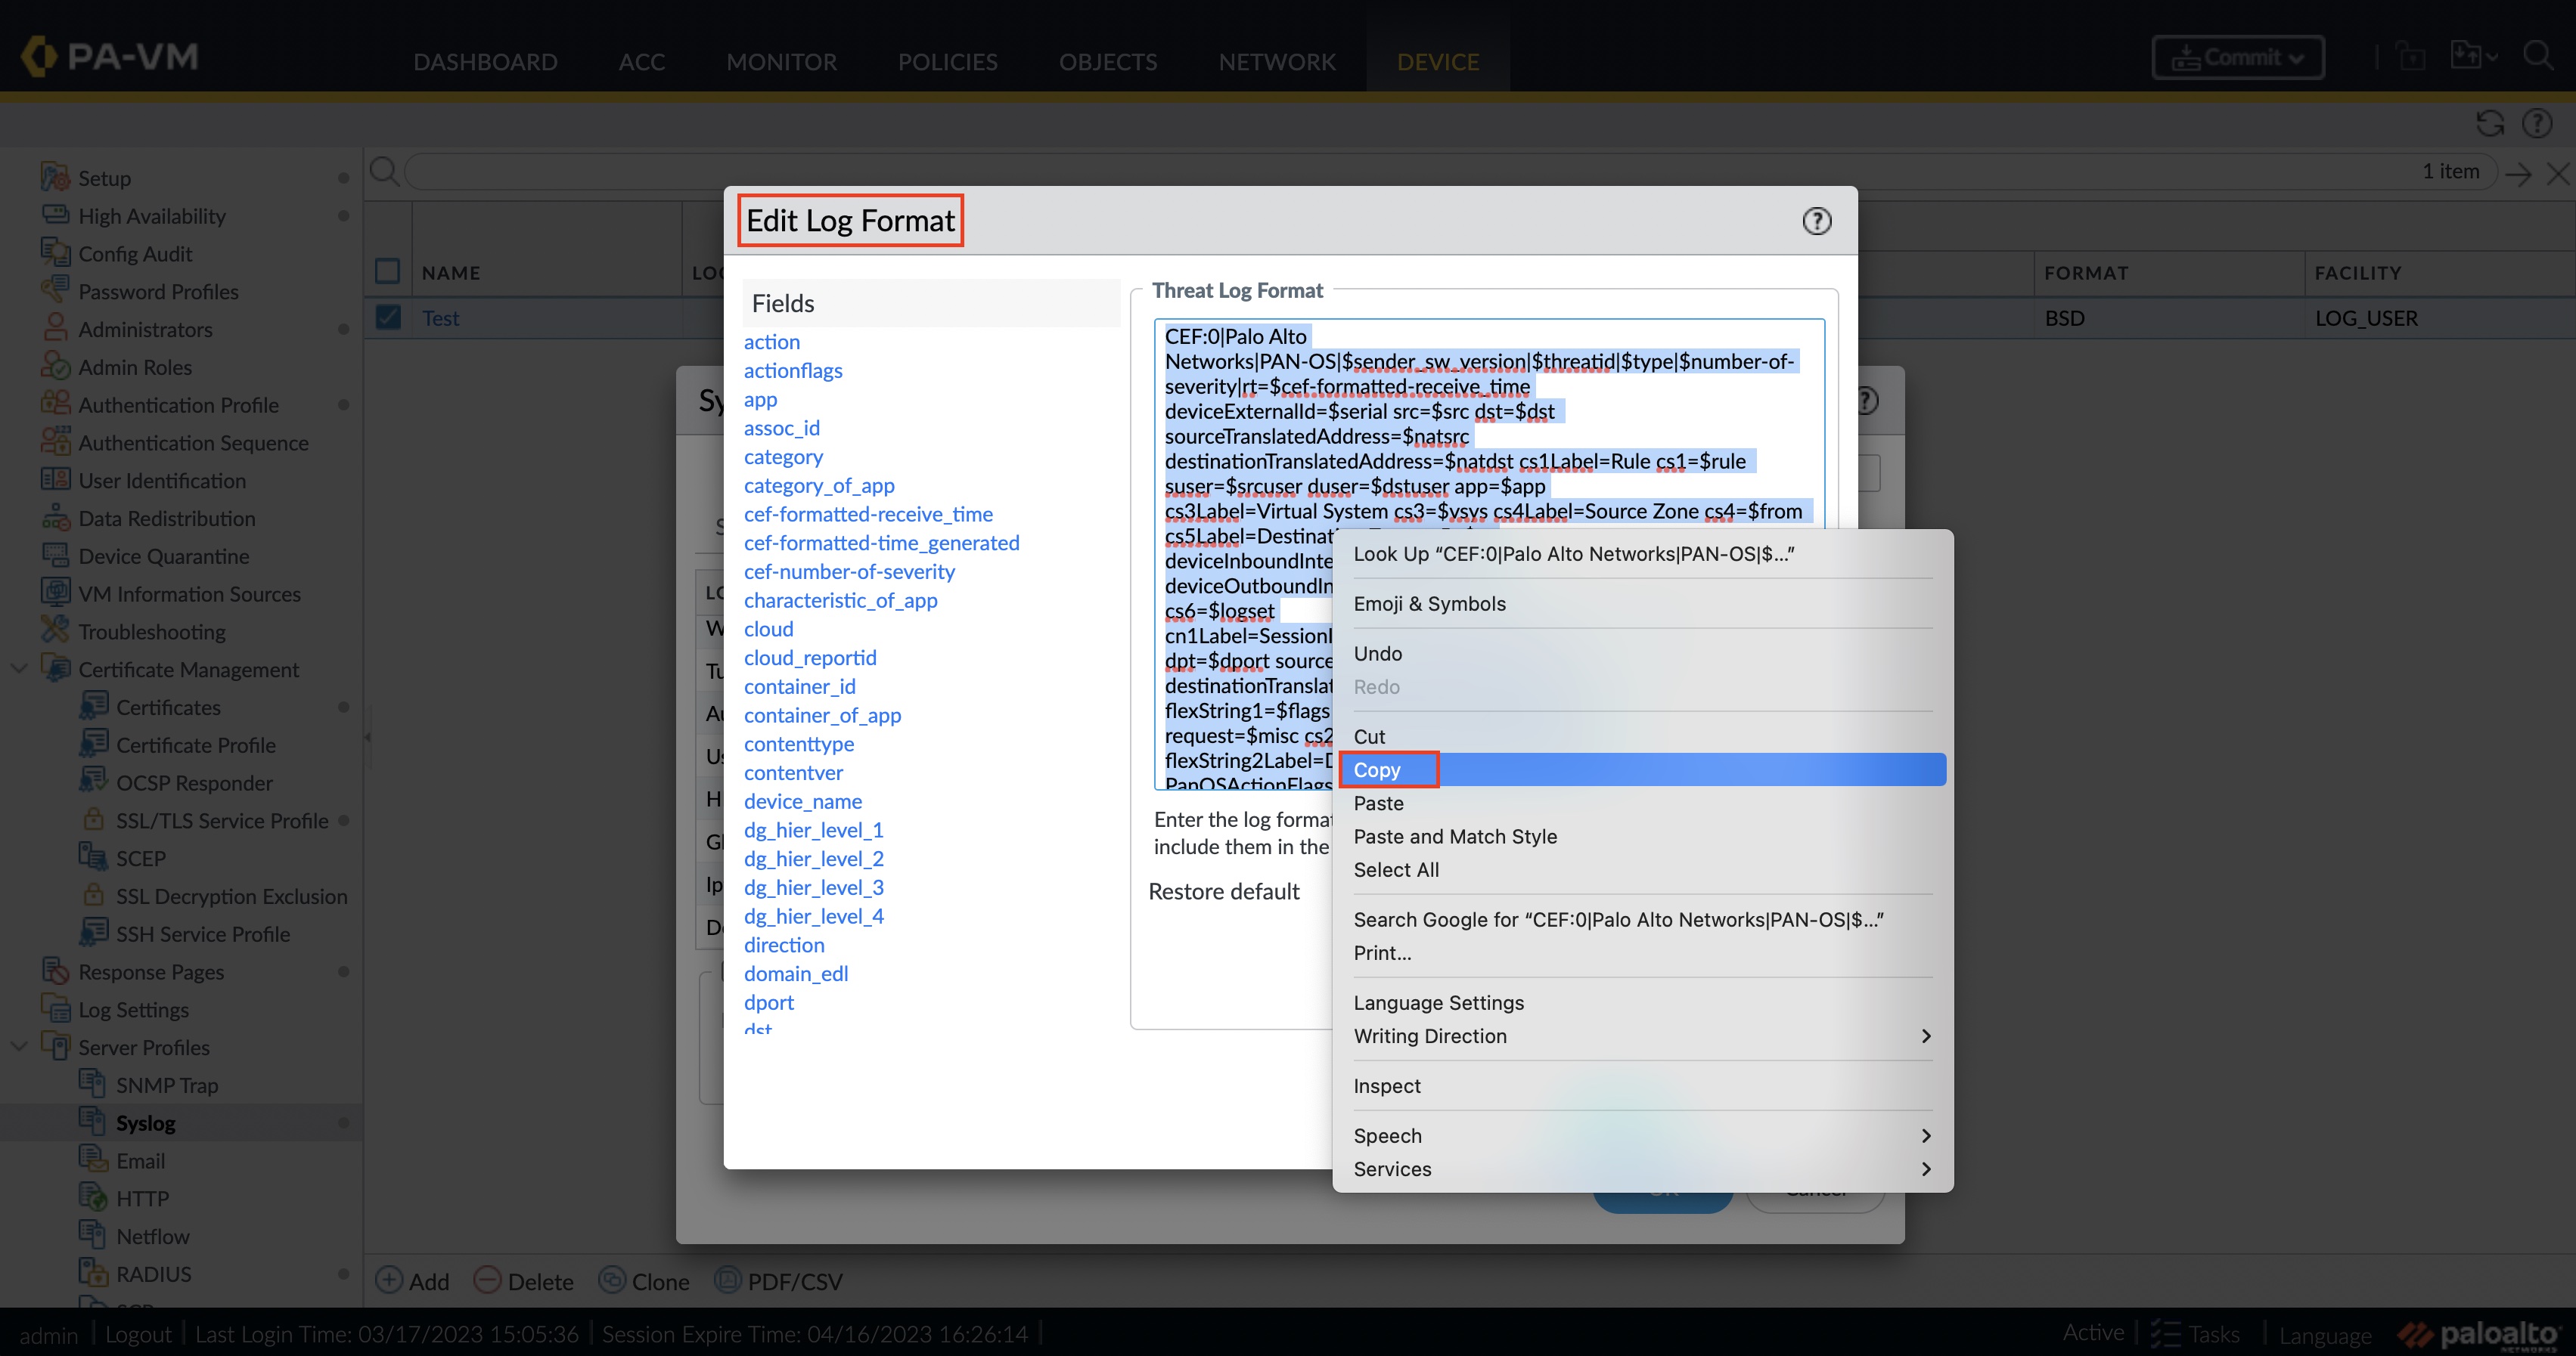Screen dimensions: 2576x1356
Task: Uncheck the Test row checkbox
Action: pos(388,317)
